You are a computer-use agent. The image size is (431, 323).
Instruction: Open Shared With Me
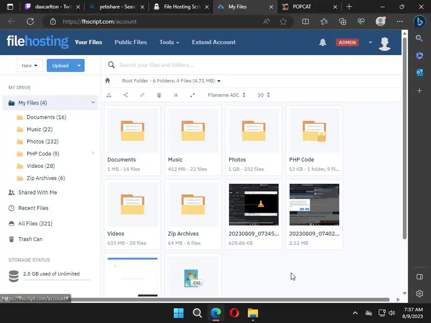37,192
